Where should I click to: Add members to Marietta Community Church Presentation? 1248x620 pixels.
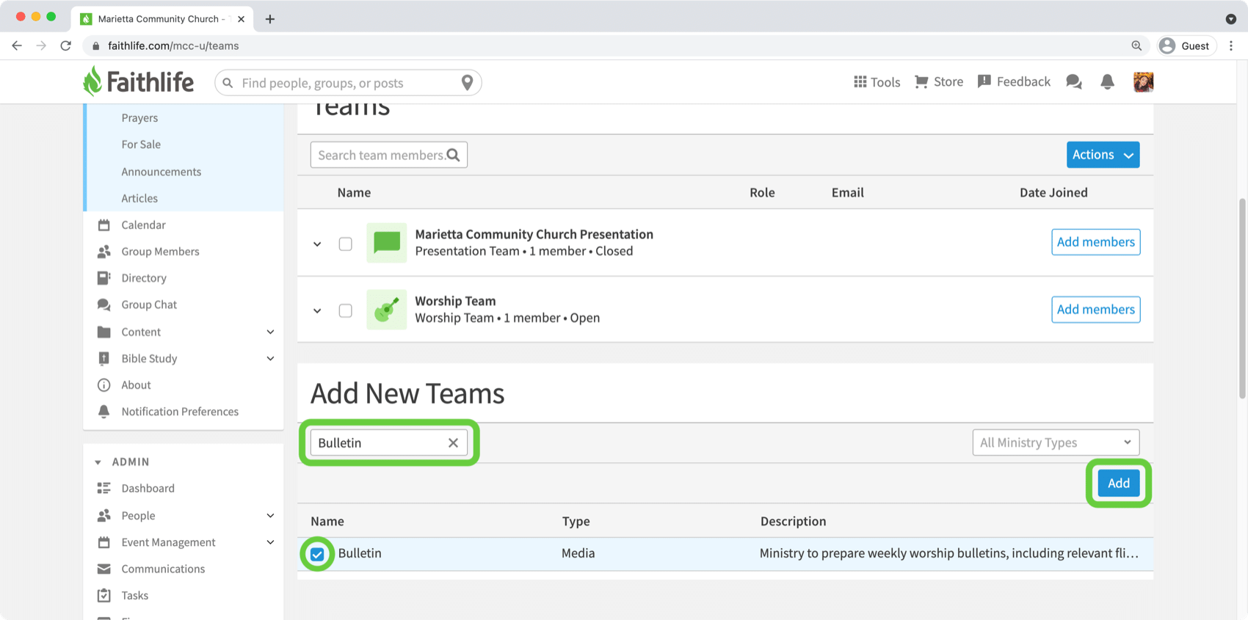point(1095,242)
